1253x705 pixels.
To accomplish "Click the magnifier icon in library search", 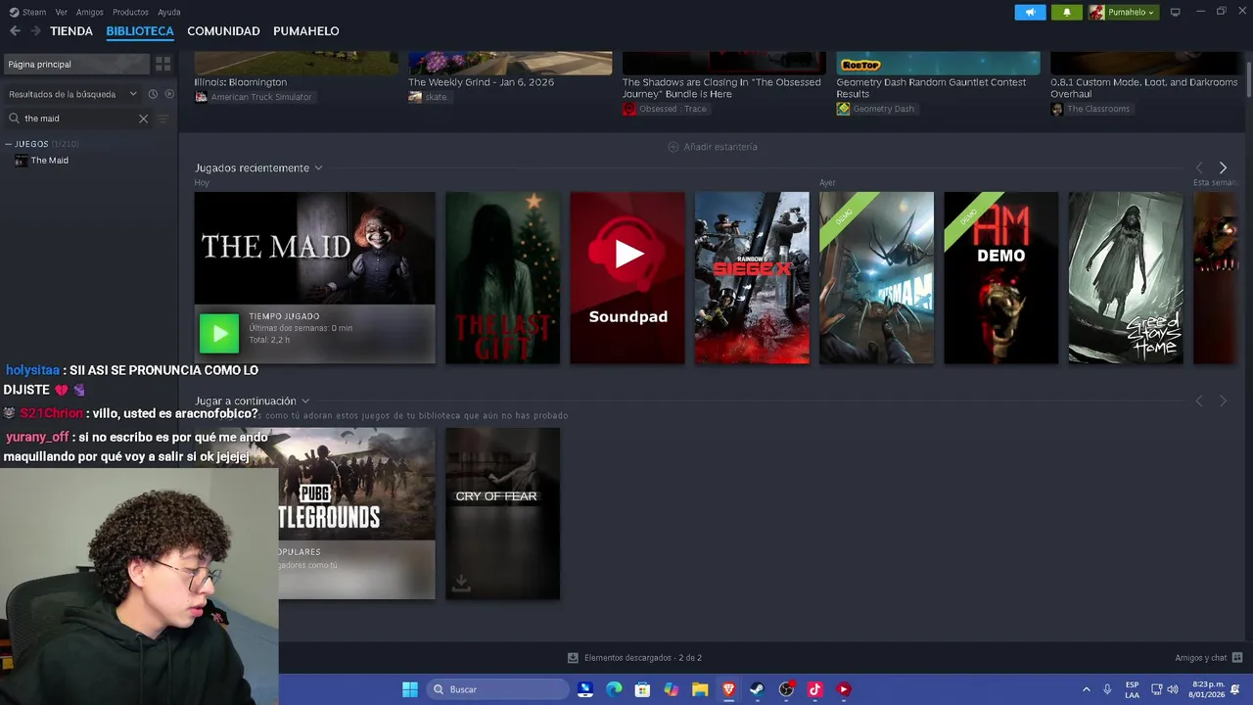I will [x=14, y=118].
